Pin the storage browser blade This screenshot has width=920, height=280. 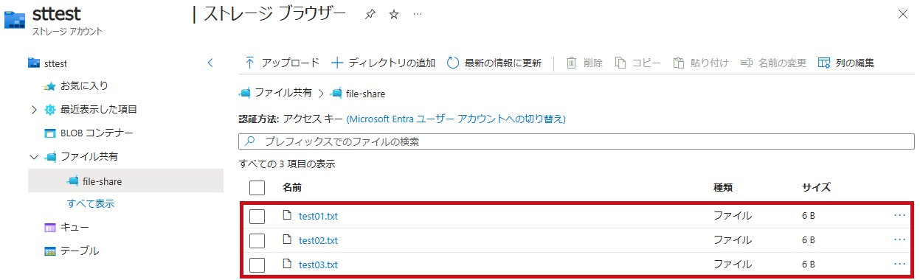[x=370, y=15]
